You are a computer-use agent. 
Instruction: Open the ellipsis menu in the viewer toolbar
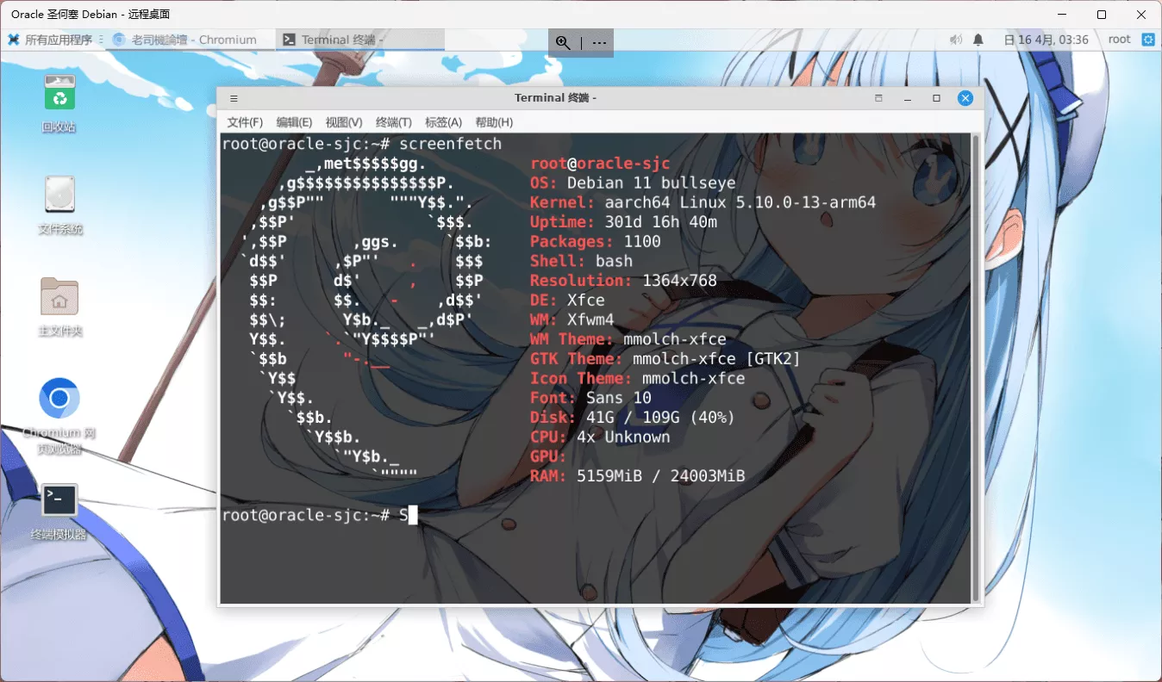coord(598,41)
